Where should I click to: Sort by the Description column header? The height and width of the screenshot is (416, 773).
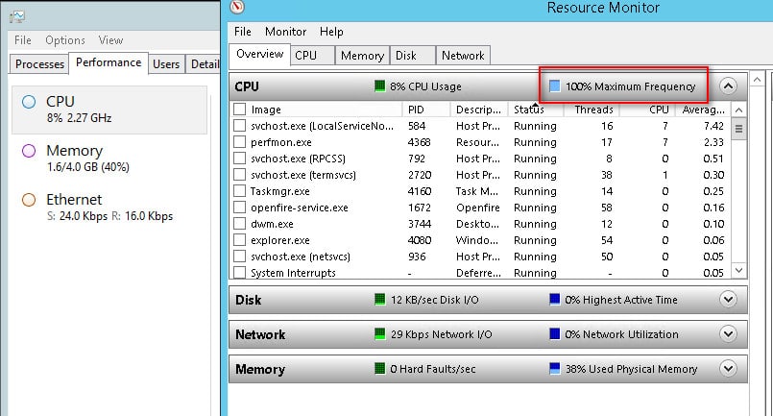pos(478,110)
